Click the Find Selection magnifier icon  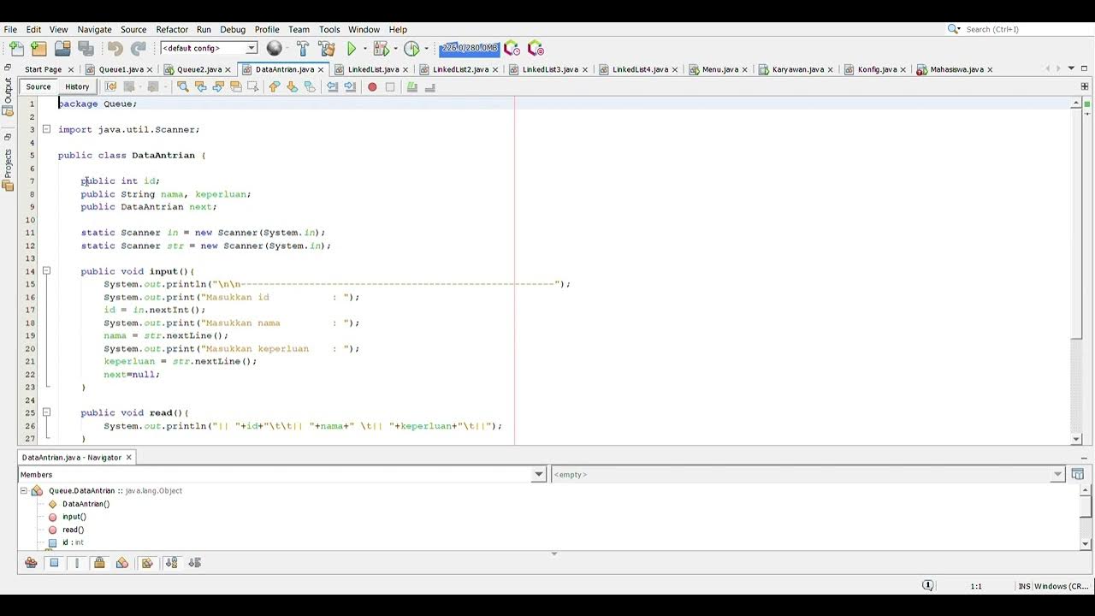[182, 86]
